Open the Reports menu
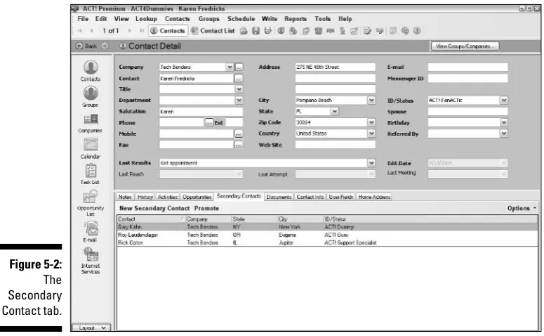Image resolution: width=544 pixels, height=336 pixels. (x=296, y=19)
